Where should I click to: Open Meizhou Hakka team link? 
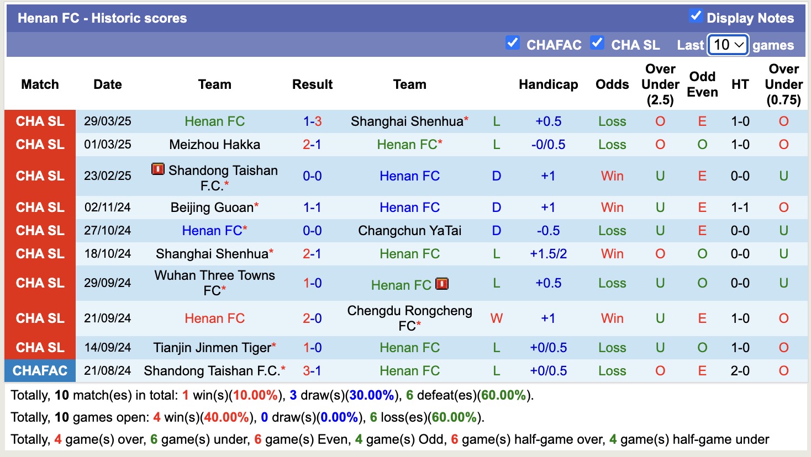tap(214, 145)
